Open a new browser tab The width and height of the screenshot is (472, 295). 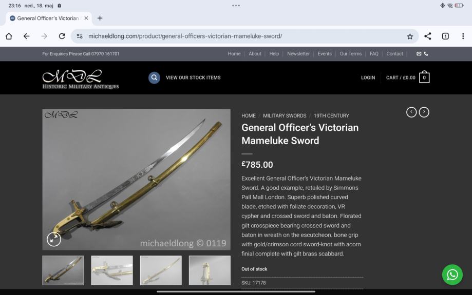click(x=100, y=18)
